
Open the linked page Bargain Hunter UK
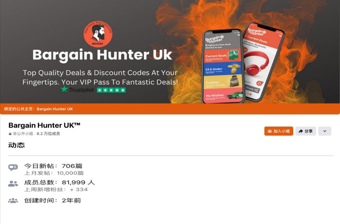click(55, 109)
